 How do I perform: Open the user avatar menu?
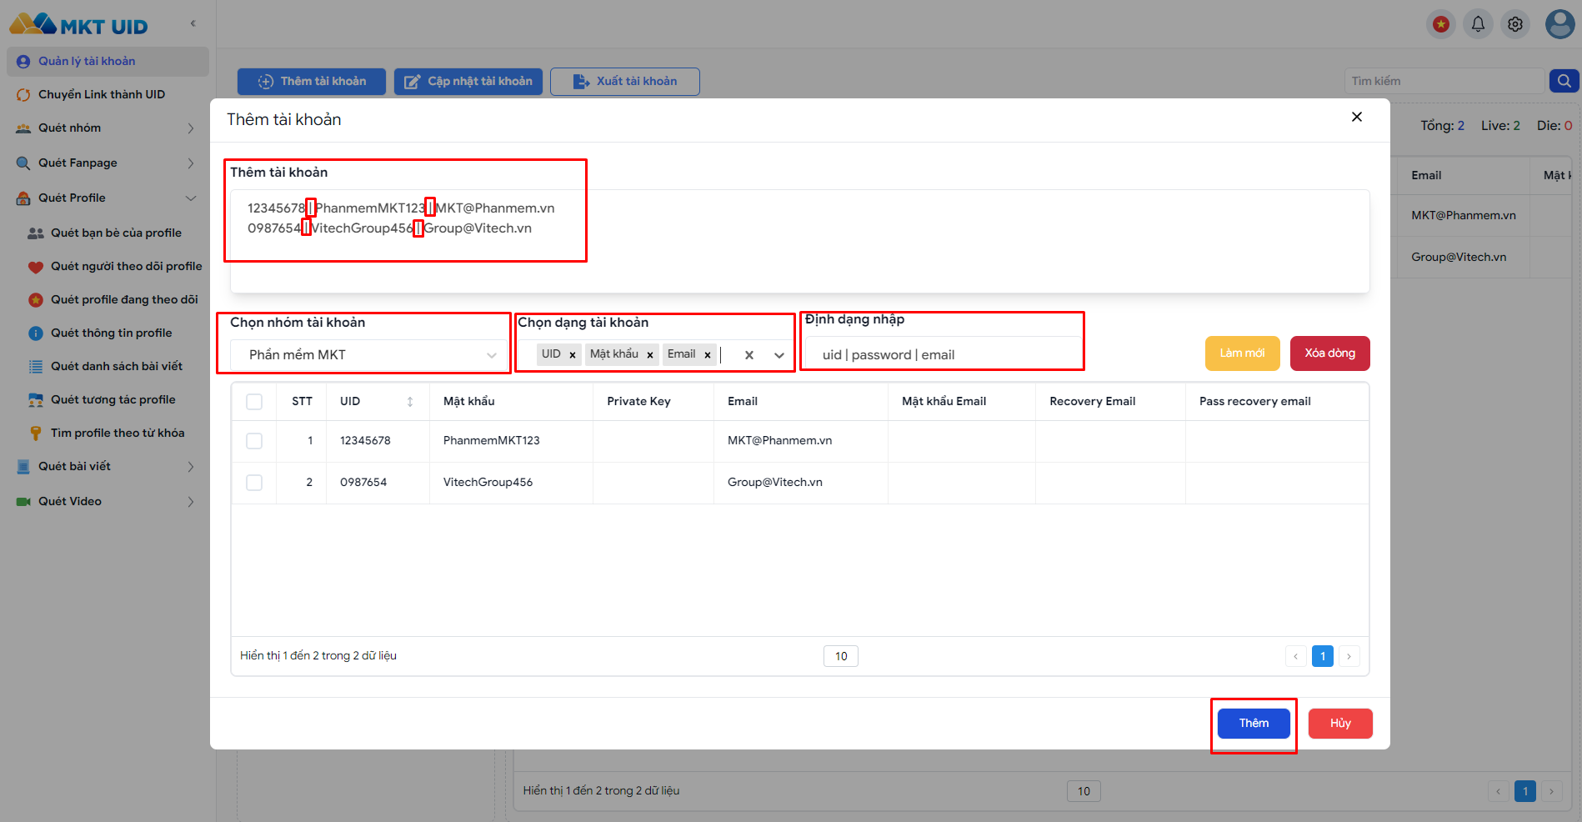coord(1559,24)
